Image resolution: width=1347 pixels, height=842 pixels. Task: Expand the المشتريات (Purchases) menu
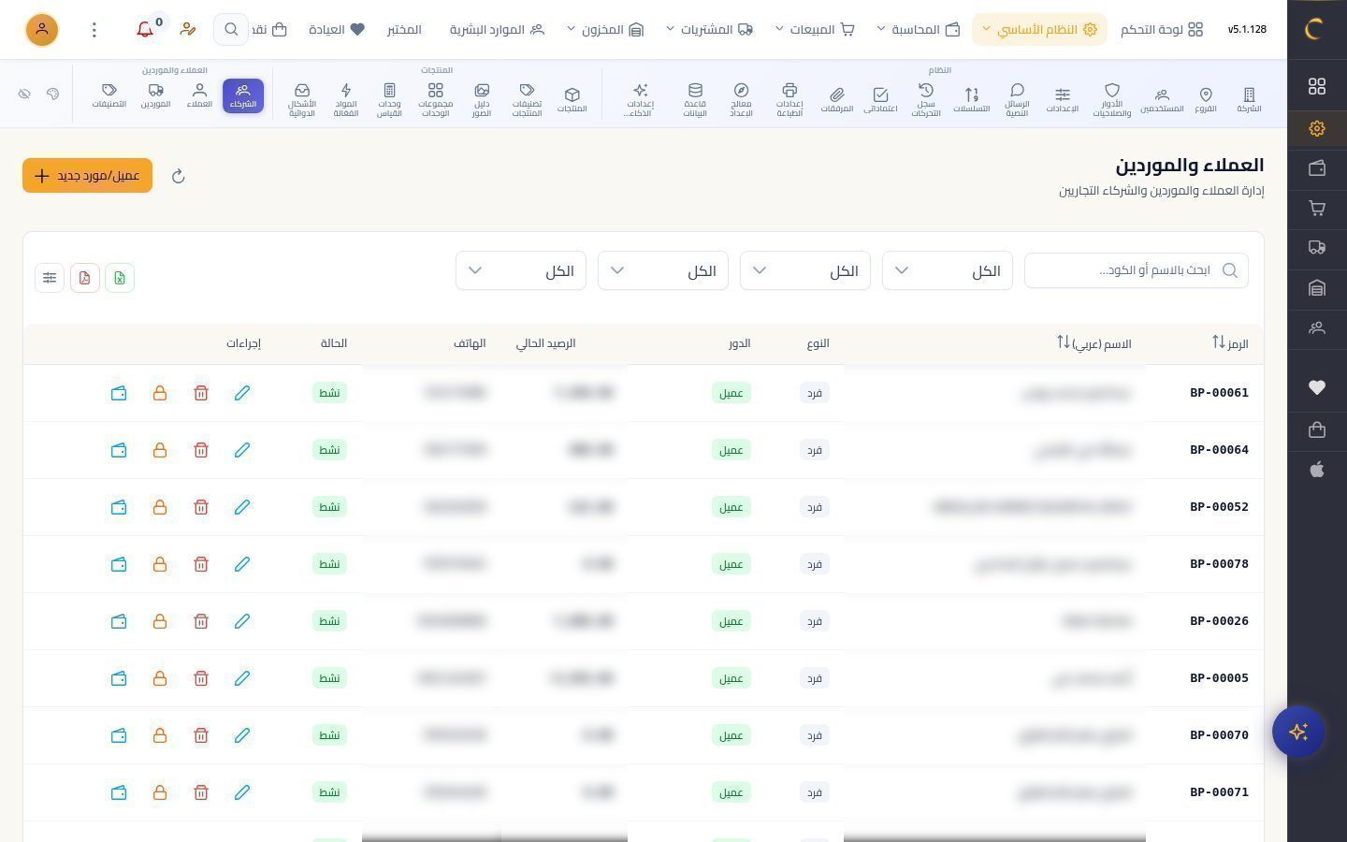click(709, 29)
